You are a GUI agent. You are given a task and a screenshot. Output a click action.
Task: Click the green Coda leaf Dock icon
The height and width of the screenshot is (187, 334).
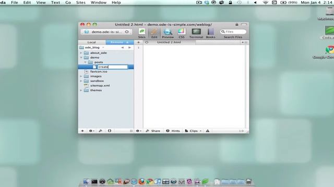[x=205, y=181]
